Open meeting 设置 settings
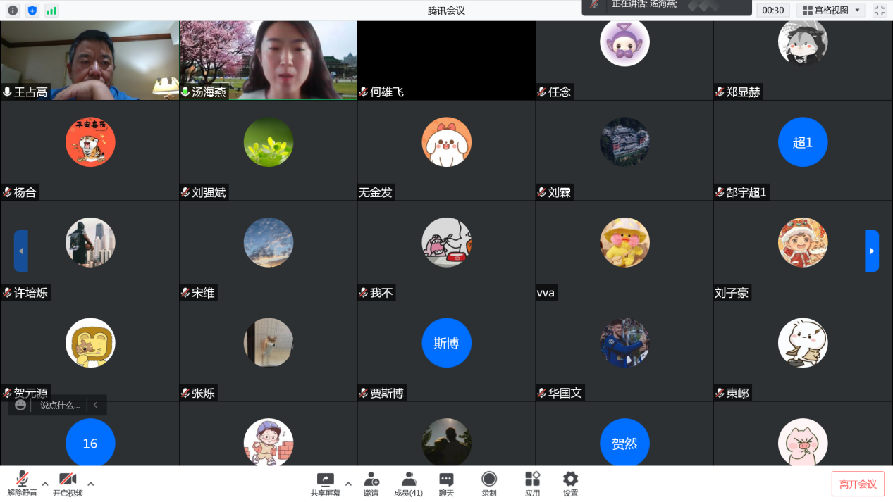Screen dimensions: 893x502 coord(569,484)
